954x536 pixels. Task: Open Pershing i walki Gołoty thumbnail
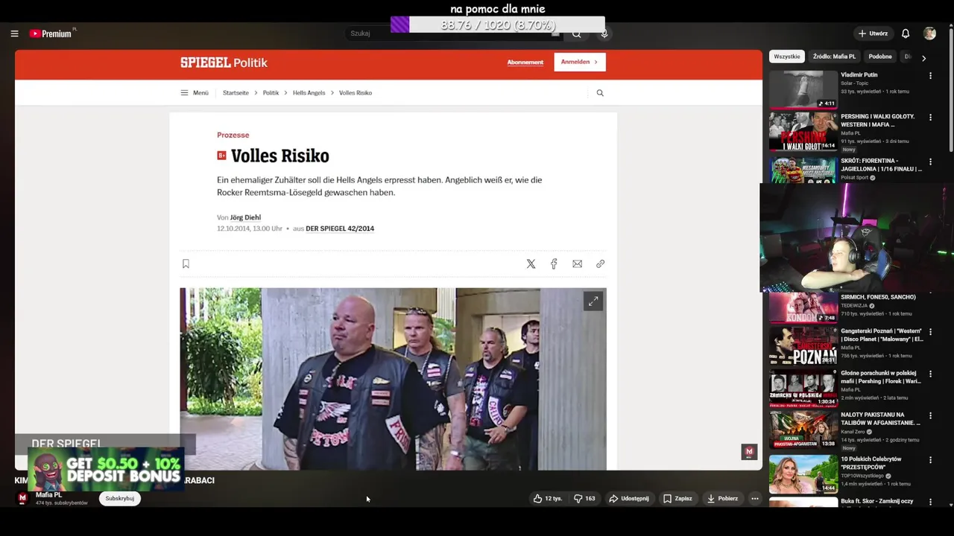(x=803, y=132)
